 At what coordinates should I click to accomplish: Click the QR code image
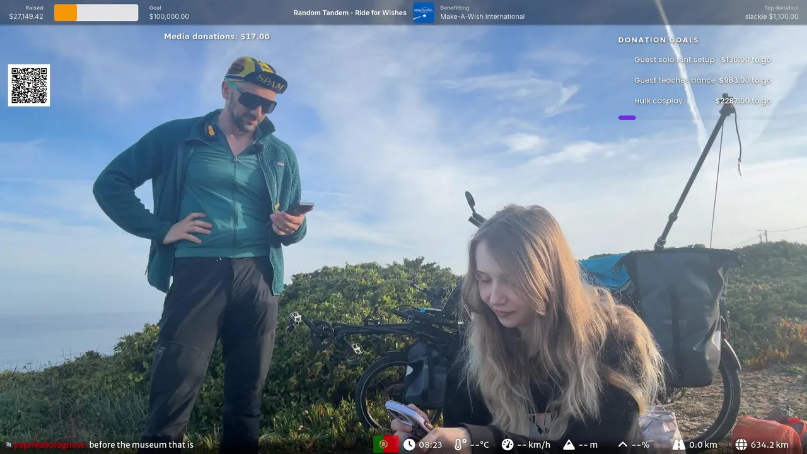coord(29,85)
